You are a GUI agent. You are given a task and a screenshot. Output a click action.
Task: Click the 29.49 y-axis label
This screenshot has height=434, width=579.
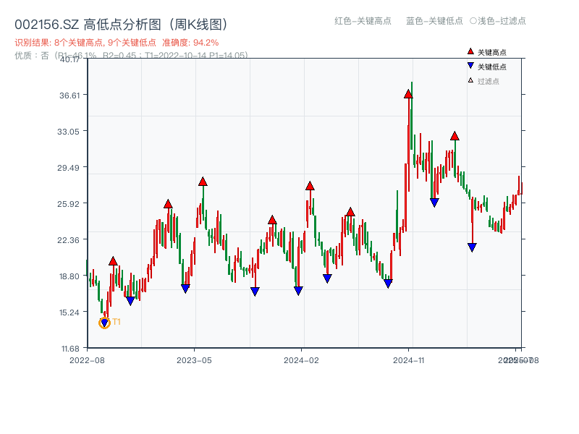68,168
